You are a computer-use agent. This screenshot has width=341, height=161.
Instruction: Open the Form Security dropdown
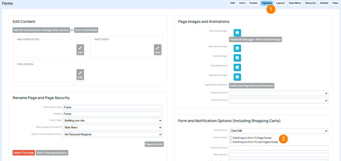[x=278, y=131]
